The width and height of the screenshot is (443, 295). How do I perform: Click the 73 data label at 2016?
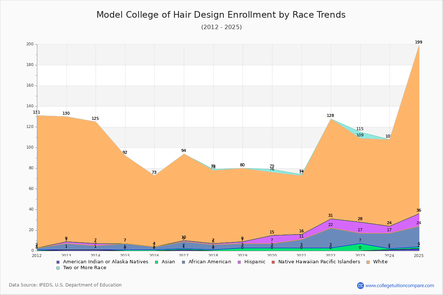(x=154, y=173)
